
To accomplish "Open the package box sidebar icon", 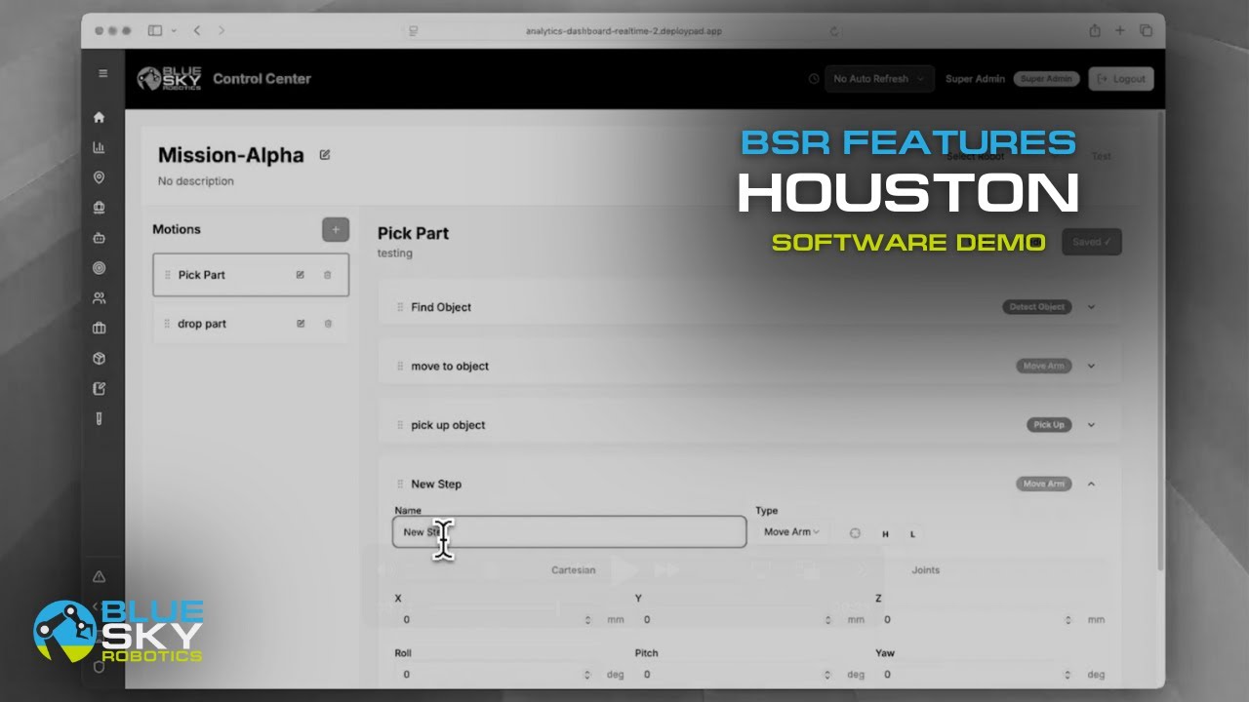I will click(99, 359).
